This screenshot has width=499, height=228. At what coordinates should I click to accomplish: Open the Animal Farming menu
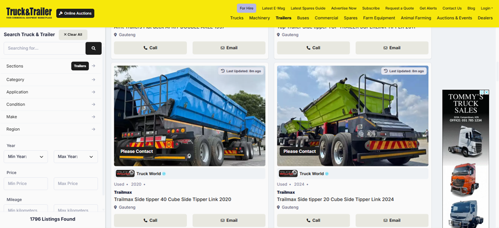pyautogui.click(x=416, y=18)
